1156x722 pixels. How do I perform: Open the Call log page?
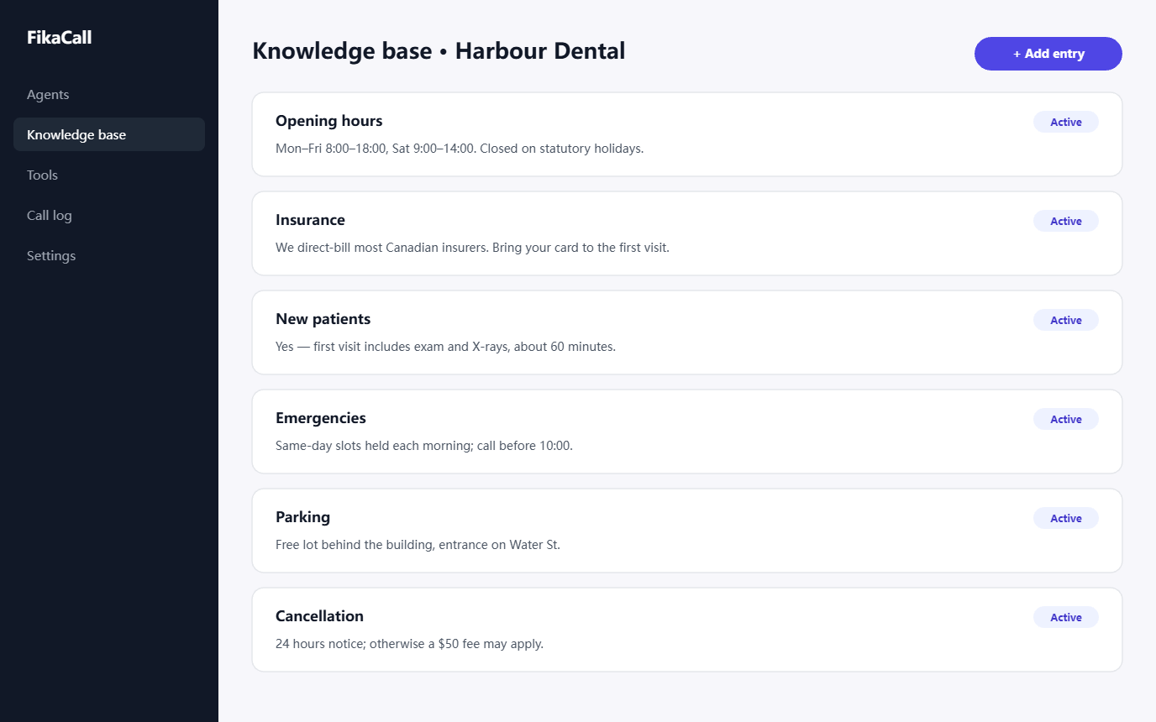click(109, 215)
